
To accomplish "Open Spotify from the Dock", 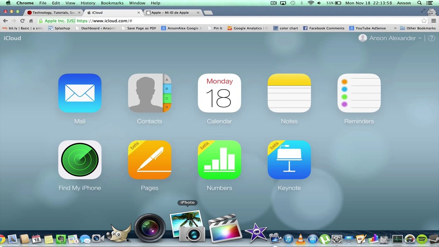I will [x=422, y=239].
